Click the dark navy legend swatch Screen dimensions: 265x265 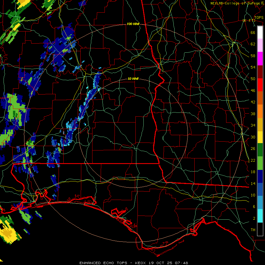[x=260, y=176]
